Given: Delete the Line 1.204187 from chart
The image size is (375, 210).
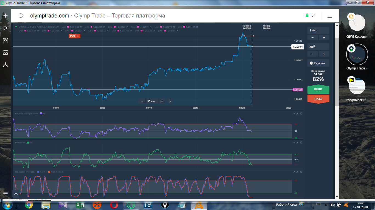Looking at the screenshot, I should tap(197, 27).
